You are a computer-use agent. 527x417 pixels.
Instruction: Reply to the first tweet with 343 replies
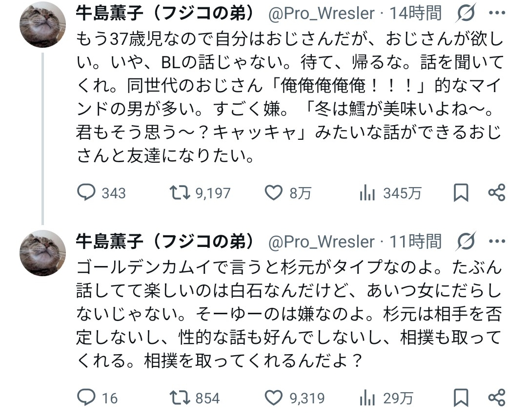pos(87,193)
